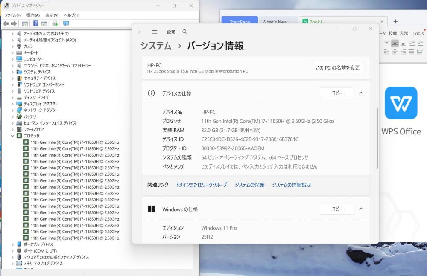The width and height of the screenshot is (427, 276).
Task: Click the WPS Office logo
Action: tap(401, 103)
